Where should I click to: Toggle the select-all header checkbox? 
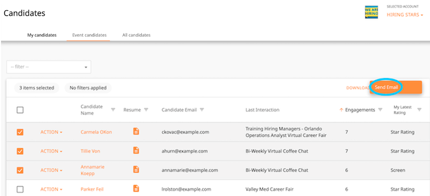tap(20, 110)
